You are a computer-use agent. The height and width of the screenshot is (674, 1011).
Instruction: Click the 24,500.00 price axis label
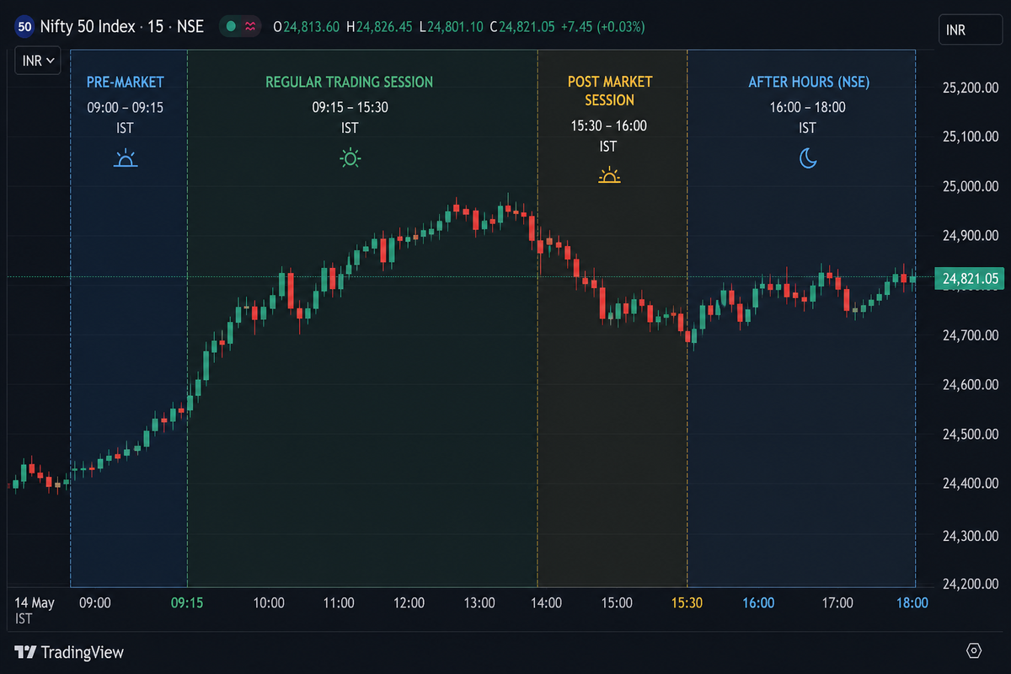coord(971,435)
